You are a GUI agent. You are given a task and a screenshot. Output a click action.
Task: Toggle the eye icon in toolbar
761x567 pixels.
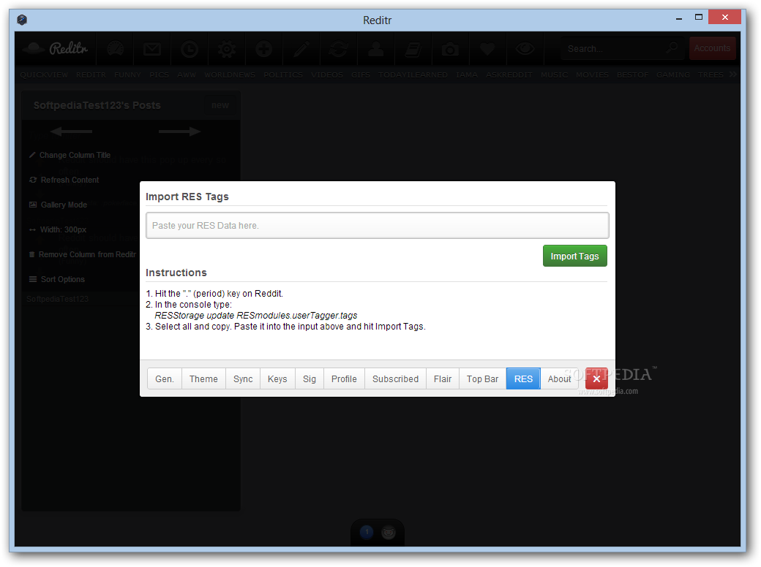[525, 48]
